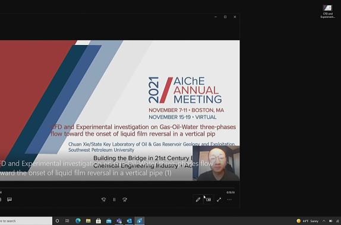The image size is (341, 225).
Task: Switch to Outlook on the taskbar
Action: [x=129, y=221]
